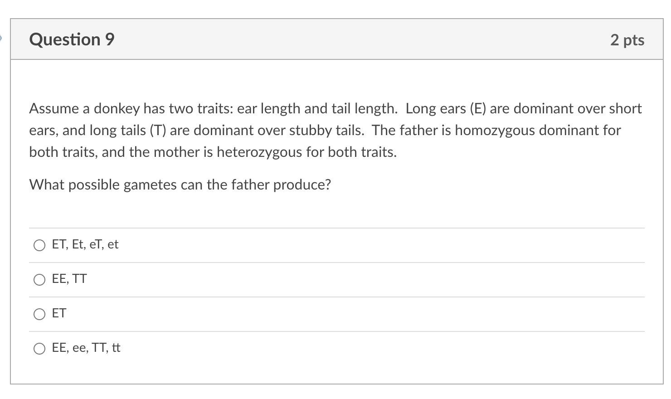Click the line asking about father's gametes

pos(180,185)
